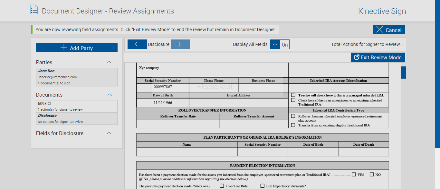Click the Exit Review Mode arrow icon
This screenshot has height=189, width=440.
pyautogui.click(x=357, y=57)
